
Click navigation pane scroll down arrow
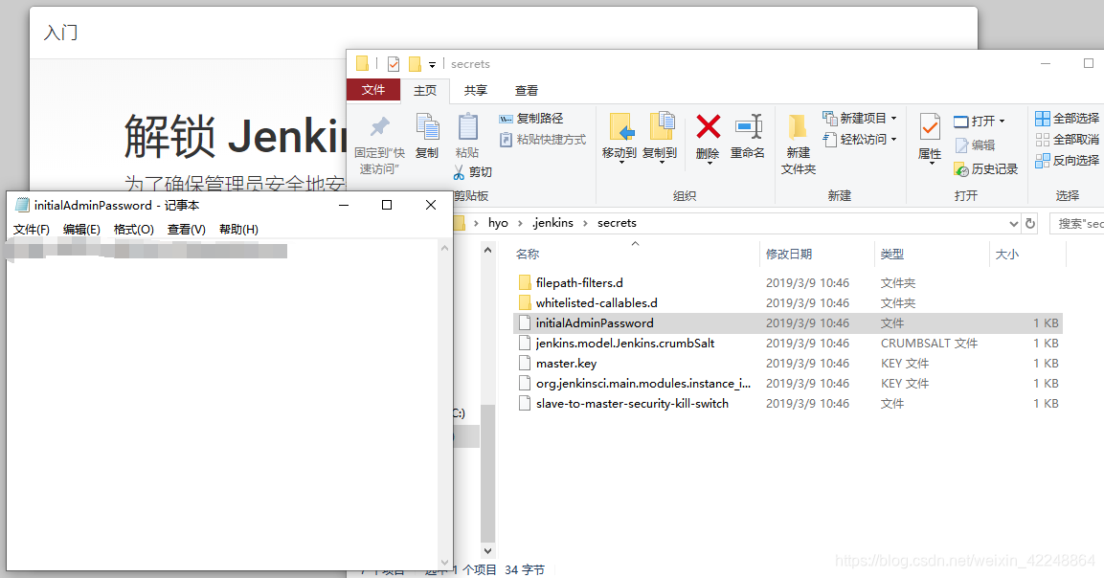(x=488, y=551)
